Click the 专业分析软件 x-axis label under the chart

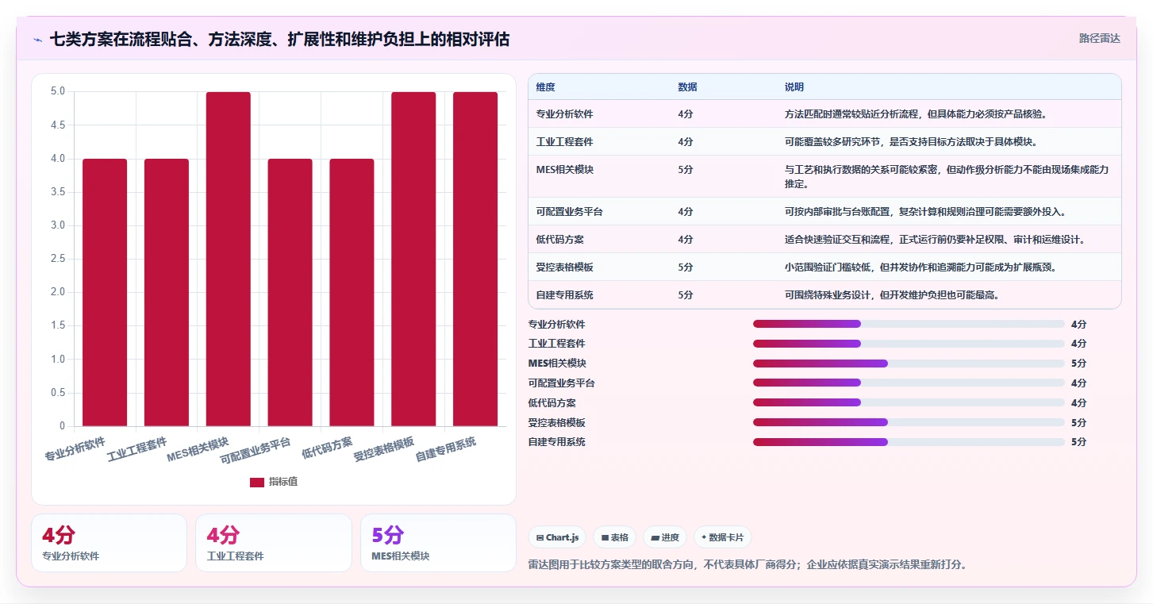click(x=75, y=448)
